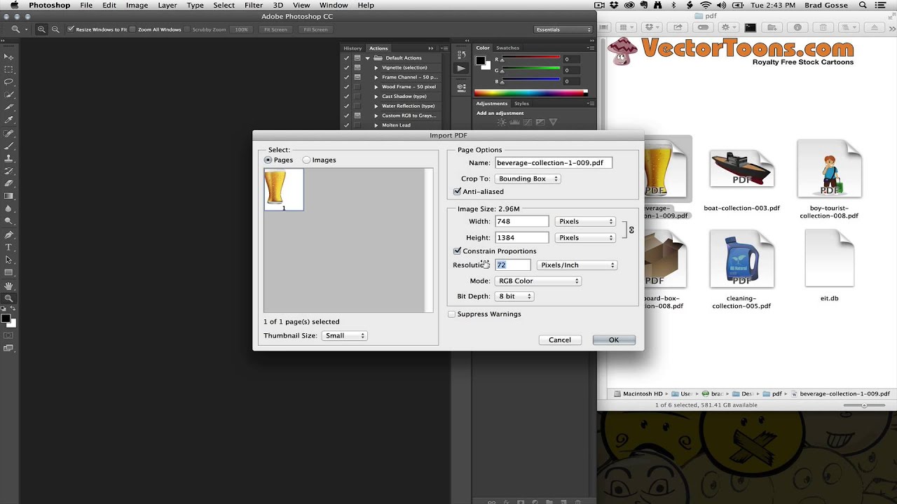Select the Brush tool
This screenshot has height=504, width=897.
point(9,146)
